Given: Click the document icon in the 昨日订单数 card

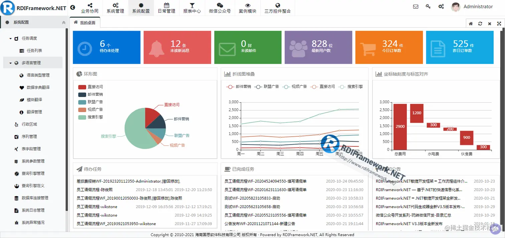Looking at the screenshot, I should coord(438,49).
